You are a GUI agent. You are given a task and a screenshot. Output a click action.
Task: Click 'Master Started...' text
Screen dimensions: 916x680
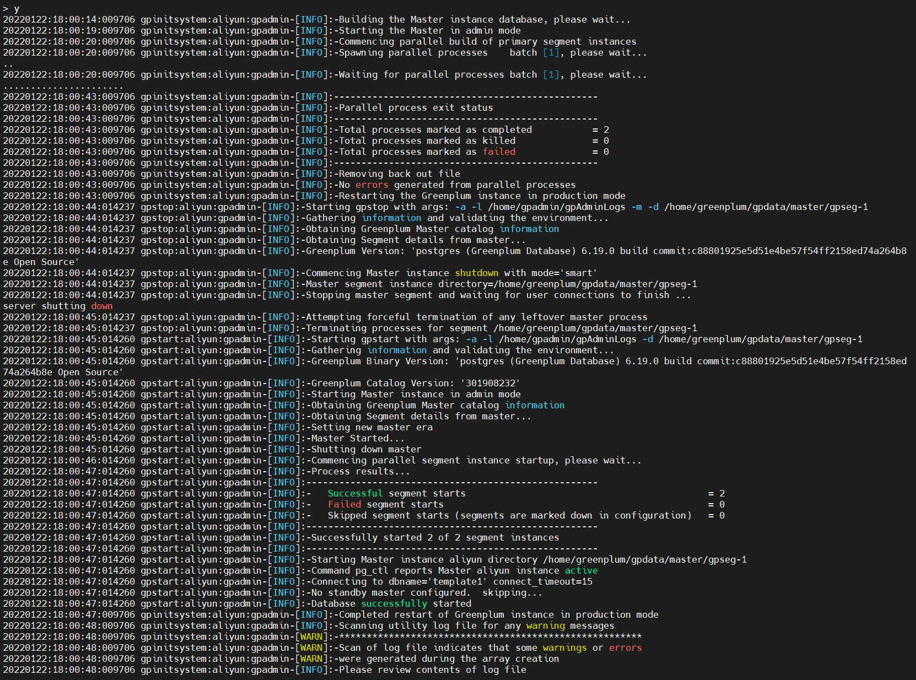(358, 439)
